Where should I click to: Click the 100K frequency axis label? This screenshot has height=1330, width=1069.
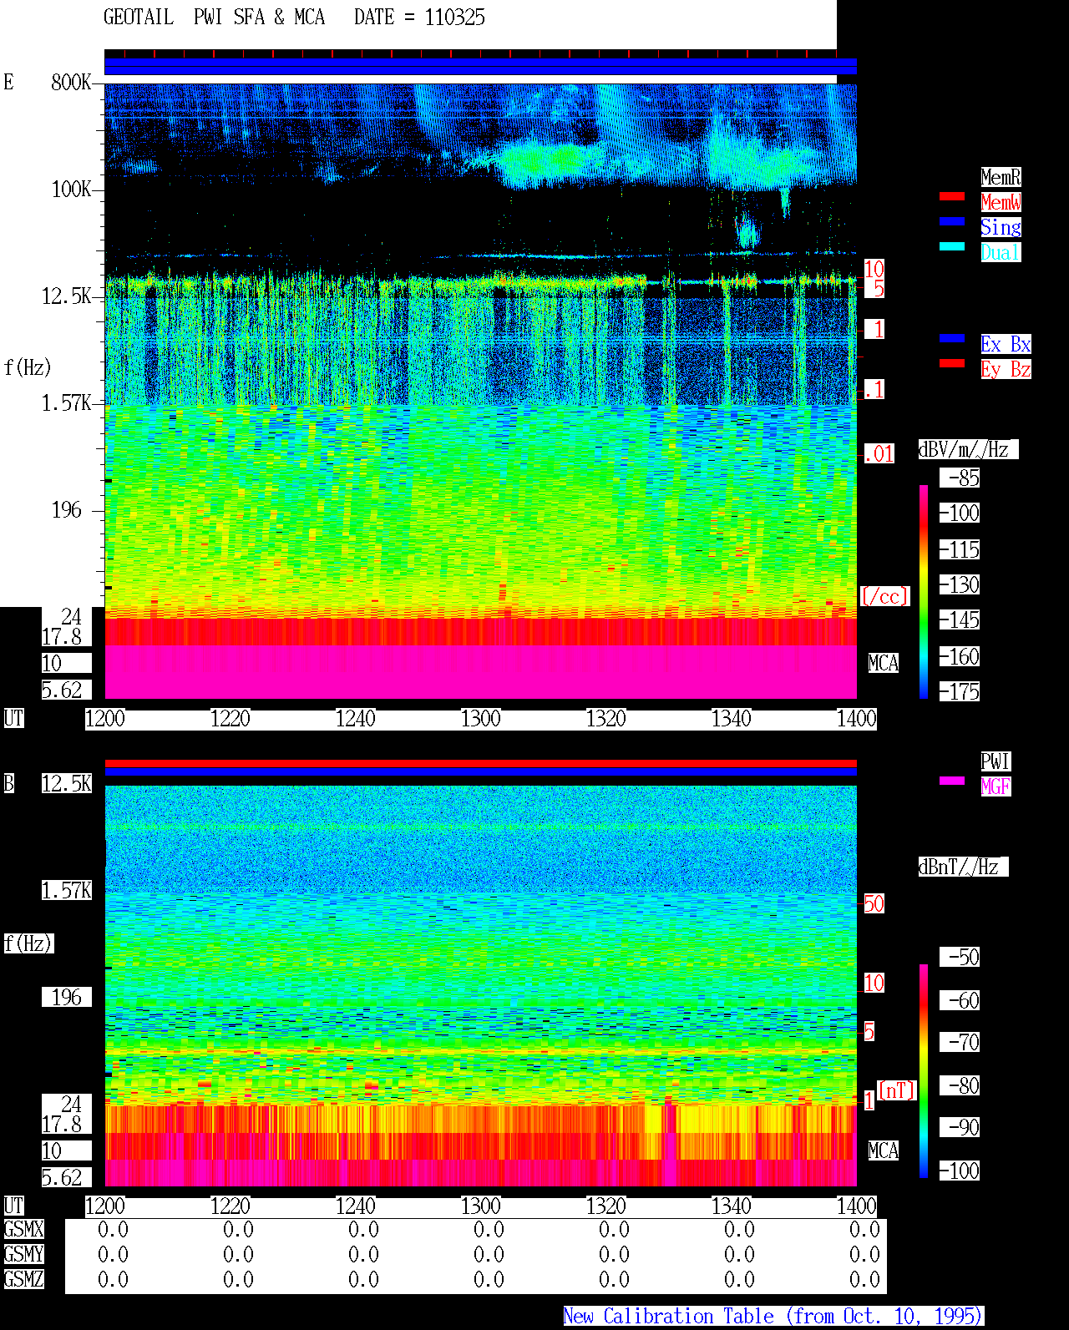pos(71,190)
